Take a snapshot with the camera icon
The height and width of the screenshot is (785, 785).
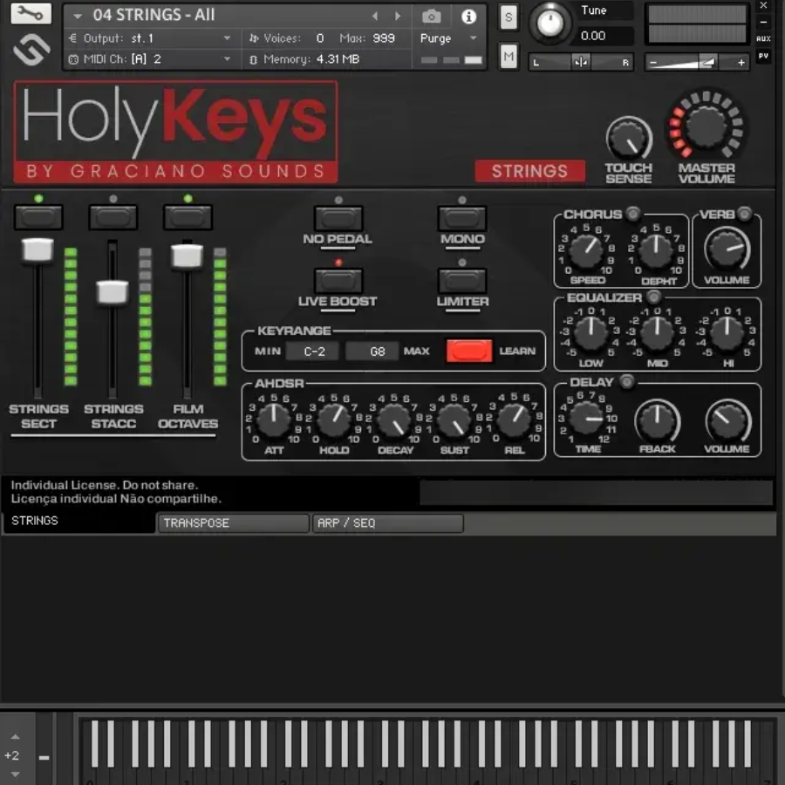pos(431,17)
